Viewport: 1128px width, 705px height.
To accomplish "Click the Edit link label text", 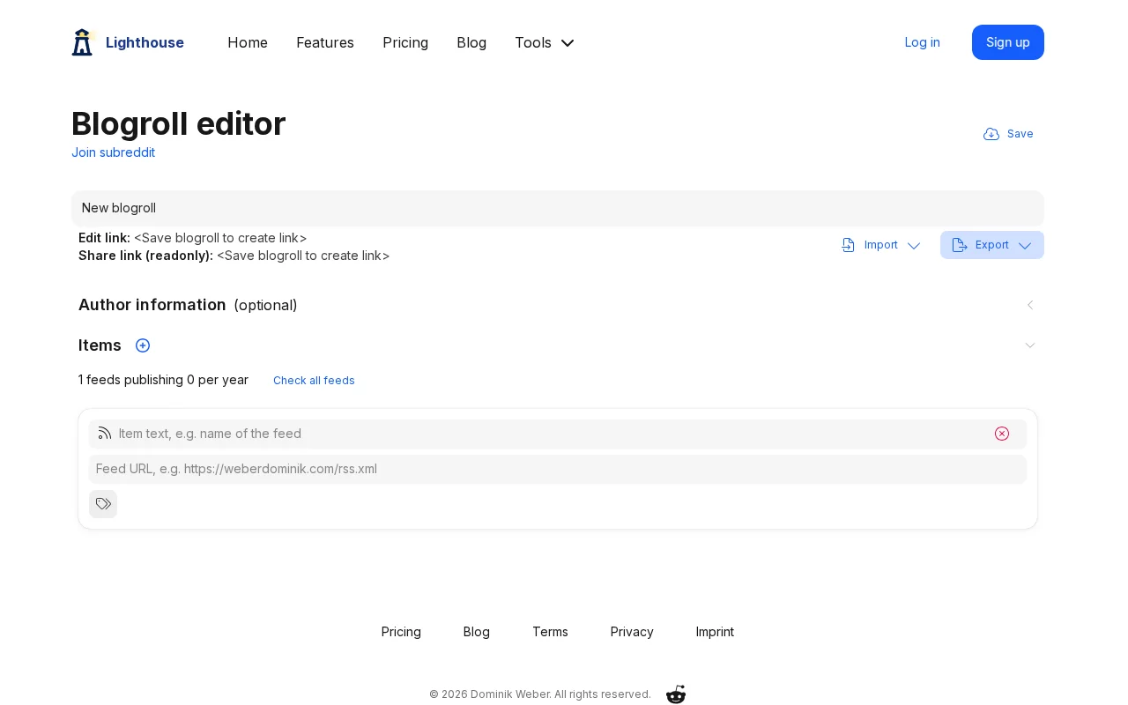I will click(104, 238).
